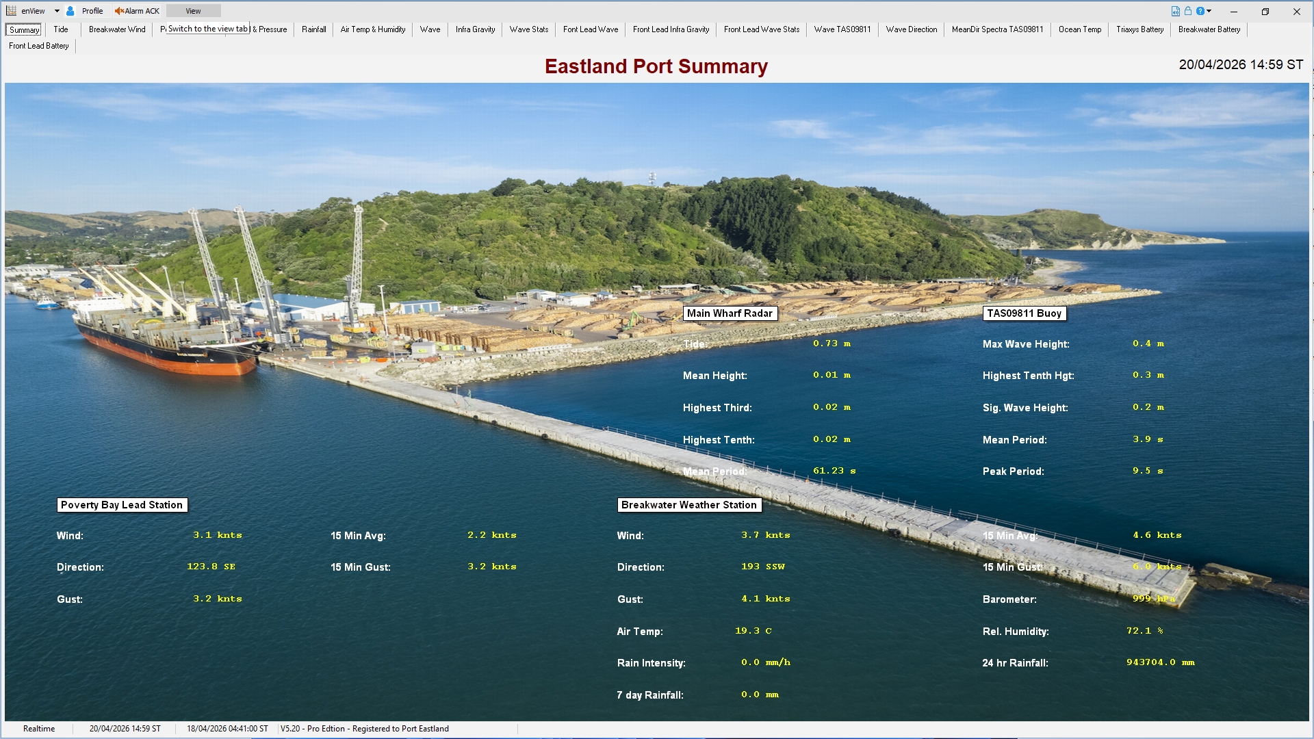Click the enView chart application icon
This screenshot has height=739, width=1314.
point(11,11)
